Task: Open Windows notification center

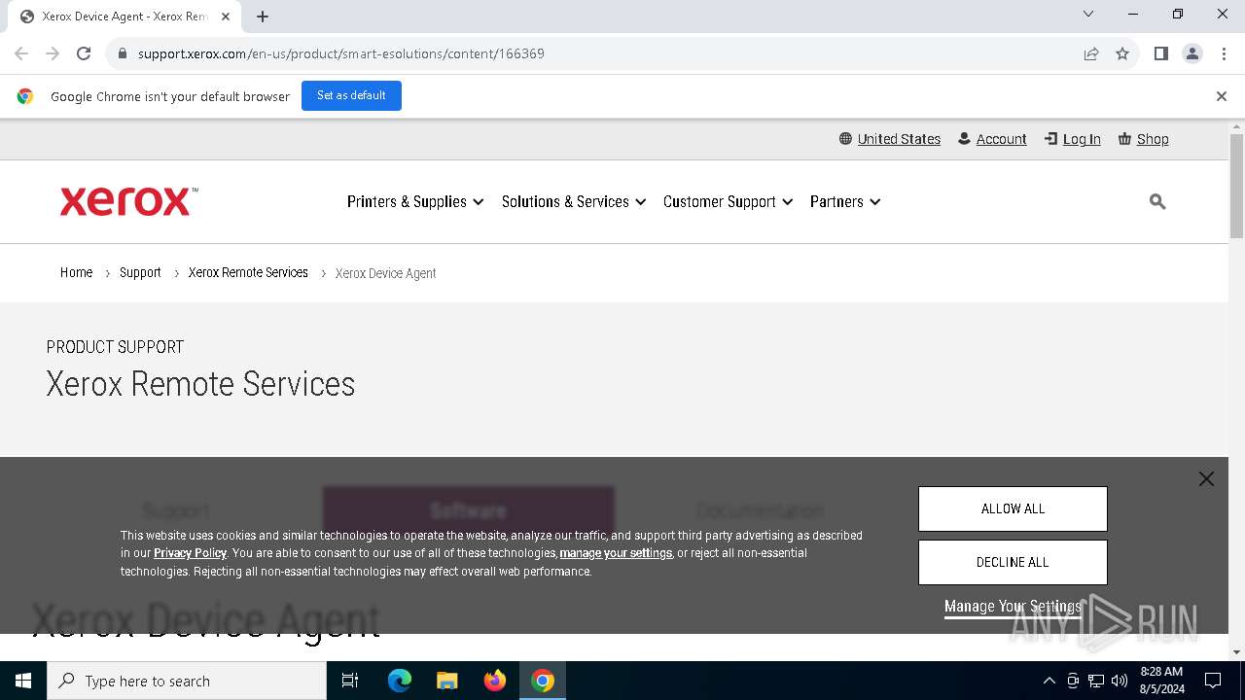Action: (x=1213, y=681)
